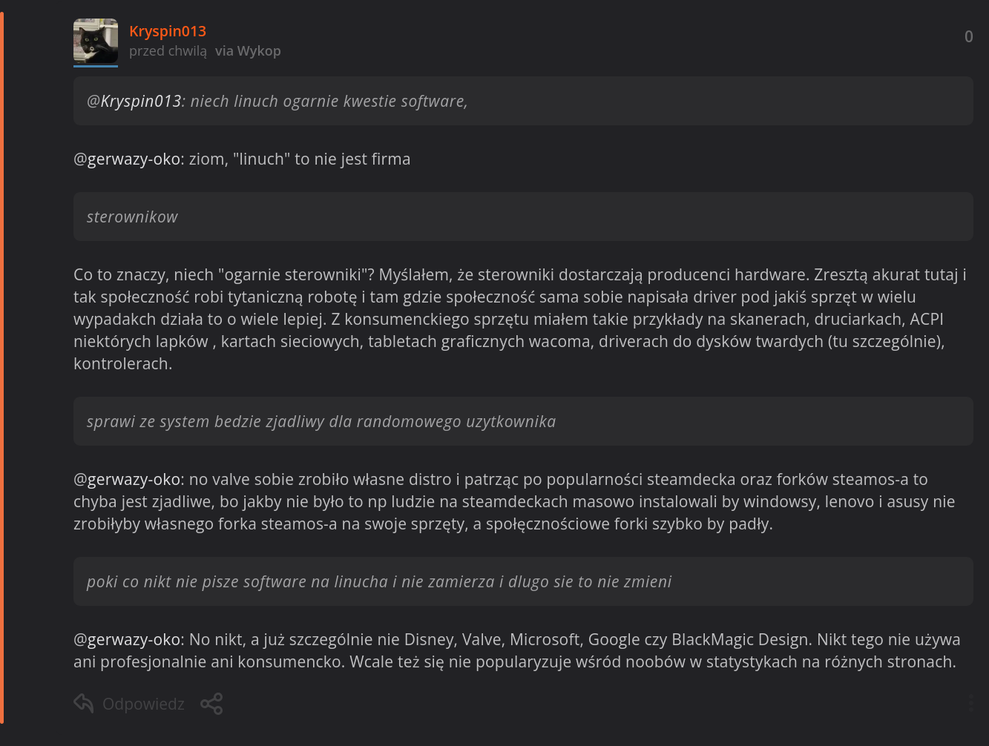Image resolution: width=989 pixels, height=746 pixels.
Task: Click the reply arrow icon
Action: [x=84, y=703]
